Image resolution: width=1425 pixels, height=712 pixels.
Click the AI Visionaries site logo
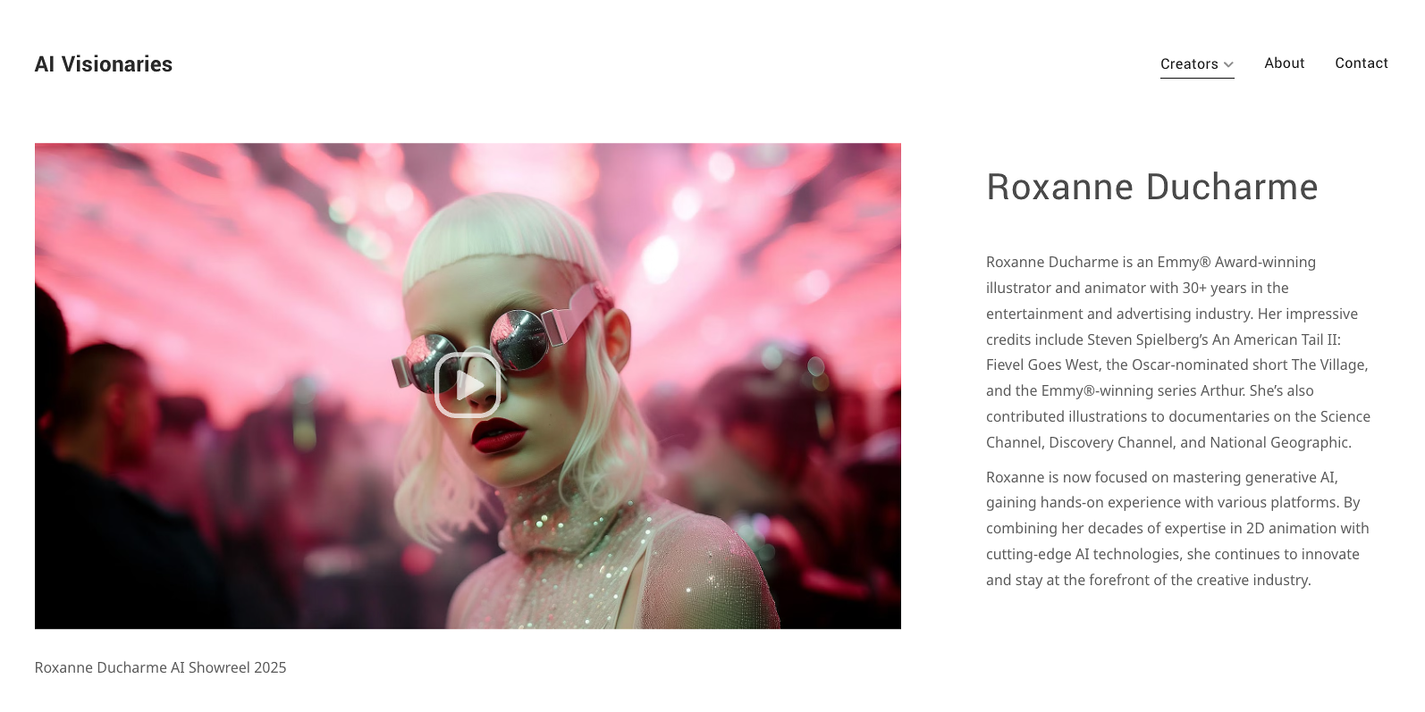104,64
